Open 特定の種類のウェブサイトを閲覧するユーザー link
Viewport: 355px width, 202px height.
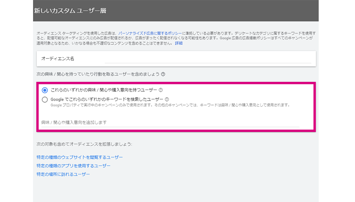(80, 157)
